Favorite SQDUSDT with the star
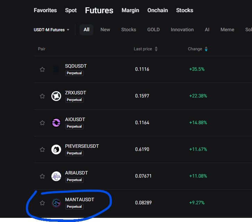 tap(42, 69)
